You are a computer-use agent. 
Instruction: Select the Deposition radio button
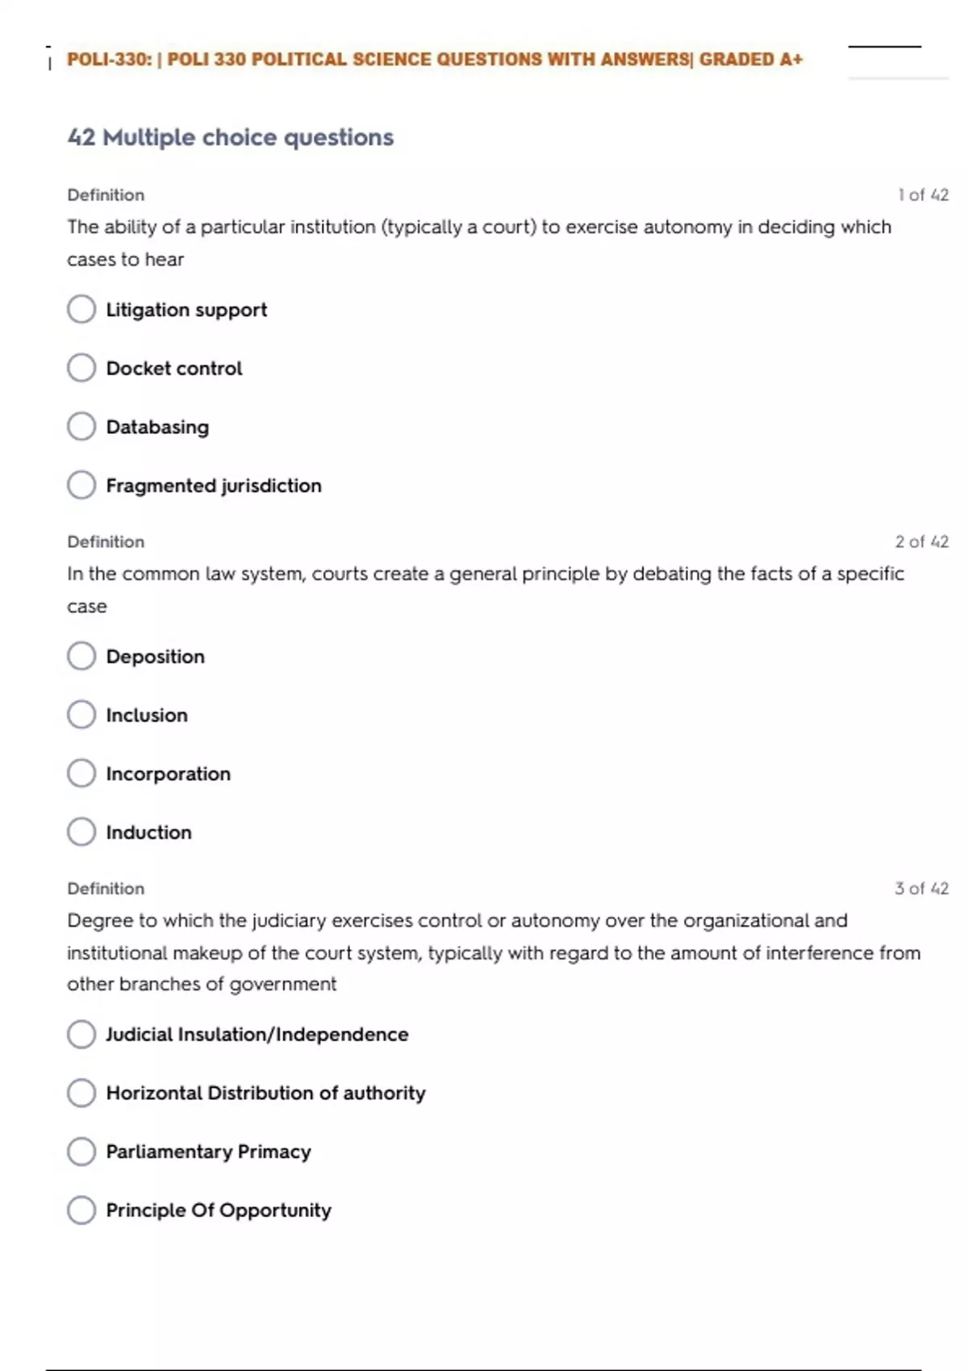(81, 656)
